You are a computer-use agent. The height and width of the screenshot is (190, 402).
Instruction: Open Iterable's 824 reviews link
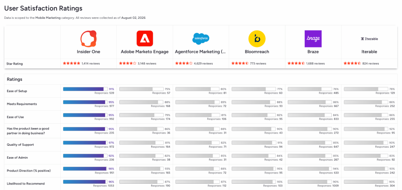pyautogui.click(x=371, y=63)
